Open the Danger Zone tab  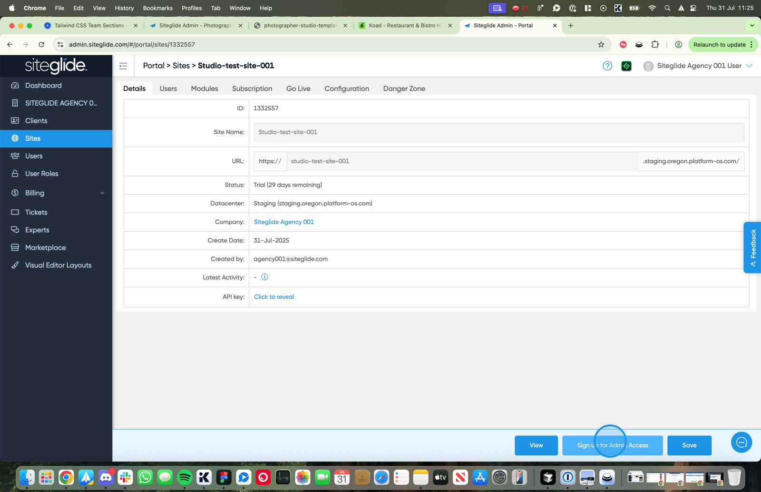(x=404, y=89)
